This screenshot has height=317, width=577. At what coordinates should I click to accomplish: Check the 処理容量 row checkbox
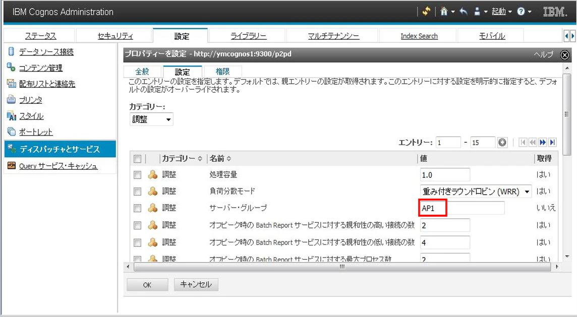coord(137,175)
